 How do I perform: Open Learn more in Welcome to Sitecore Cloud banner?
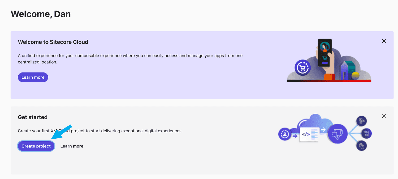(x=33, y=77)
